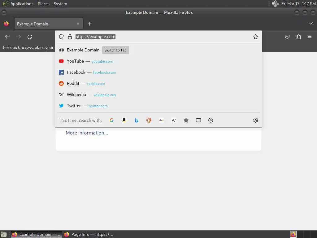The width and height of the screenshot is (317, 238).
Task: Open search settings gear icon
Action: tap(255, 120)
